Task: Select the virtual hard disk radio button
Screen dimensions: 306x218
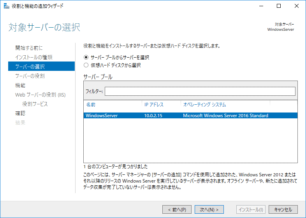Action: [x=86, y=65]
